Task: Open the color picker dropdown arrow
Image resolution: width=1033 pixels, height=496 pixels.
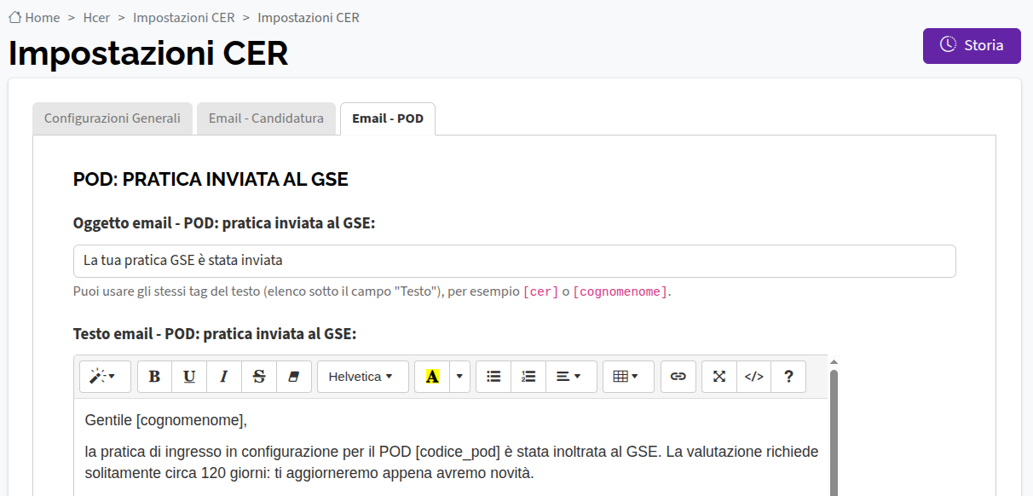Action: click(x=460, y=376)
